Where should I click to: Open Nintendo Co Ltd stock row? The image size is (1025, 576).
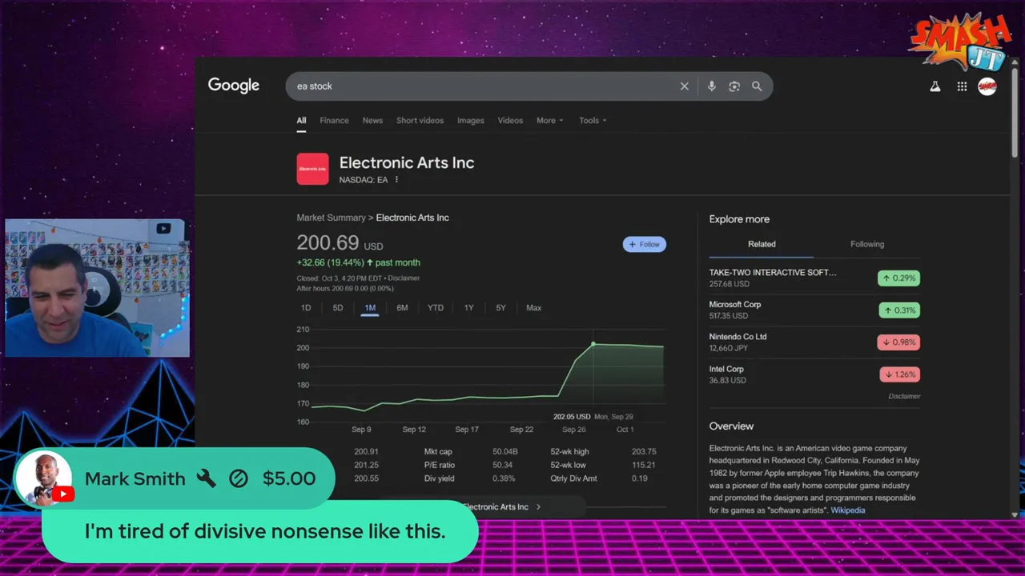(x=814, y=342)
